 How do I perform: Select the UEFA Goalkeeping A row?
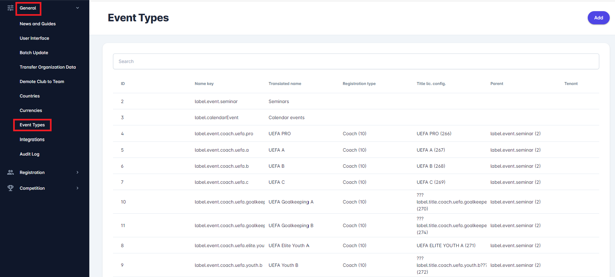(291, 202)
